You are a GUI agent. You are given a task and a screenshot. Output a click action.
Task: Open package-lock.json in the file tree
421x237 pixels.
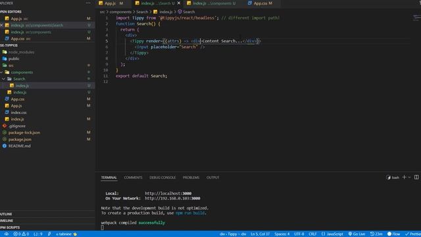pyautogui.click(x=24, y=132)
